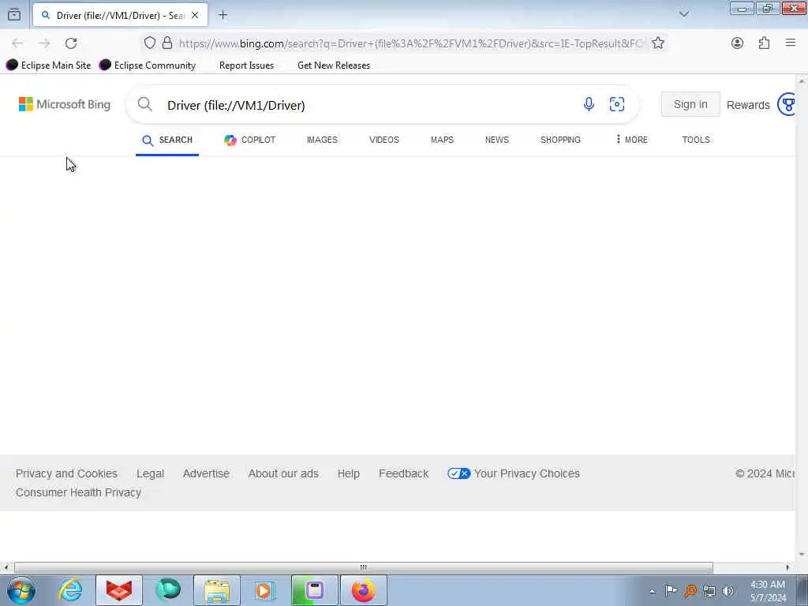Click the horizontal scrollbar right arrow
This screenshot has width=808, height=606.
click(787, 567)
